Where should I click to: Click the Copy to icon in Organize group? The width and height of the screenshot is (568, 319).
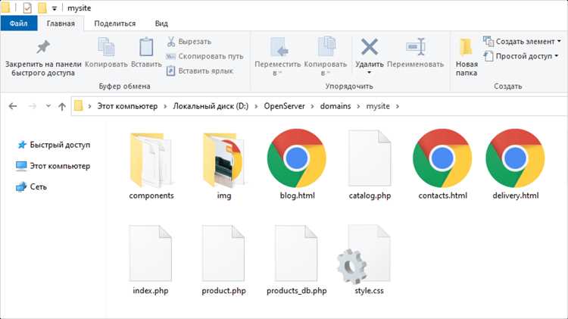[326, 46]
